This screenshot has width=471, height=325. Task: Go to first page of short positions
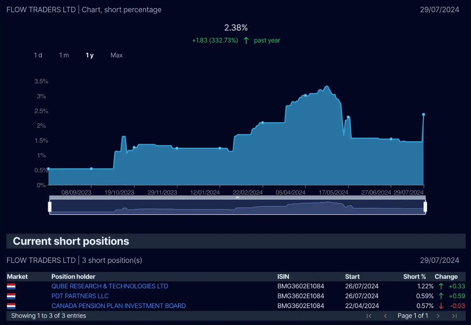click(x=369, y=316)
